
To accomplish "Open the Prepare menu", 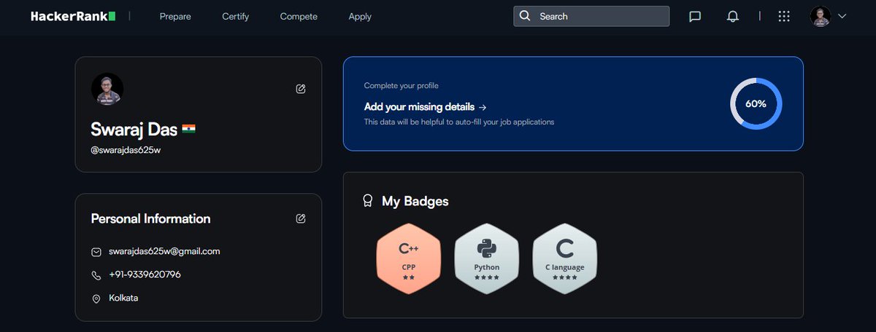I will click(x=175, y=16).
